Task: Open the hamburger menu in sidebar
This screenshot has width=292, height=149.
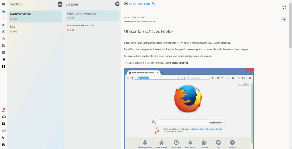Action: [3, 4]
